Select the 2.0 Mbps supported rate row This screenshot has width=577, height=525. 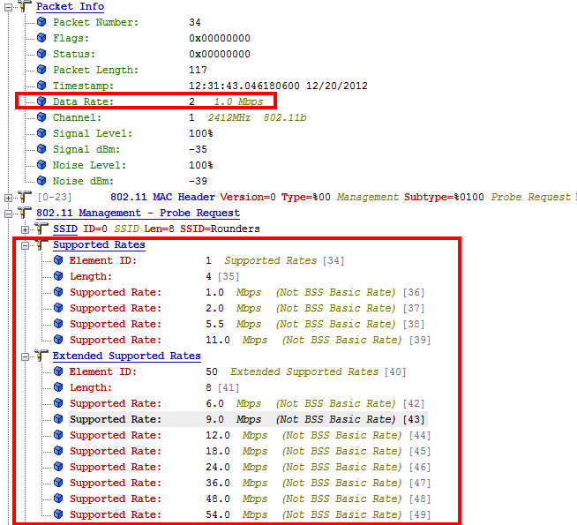(247, 308)
